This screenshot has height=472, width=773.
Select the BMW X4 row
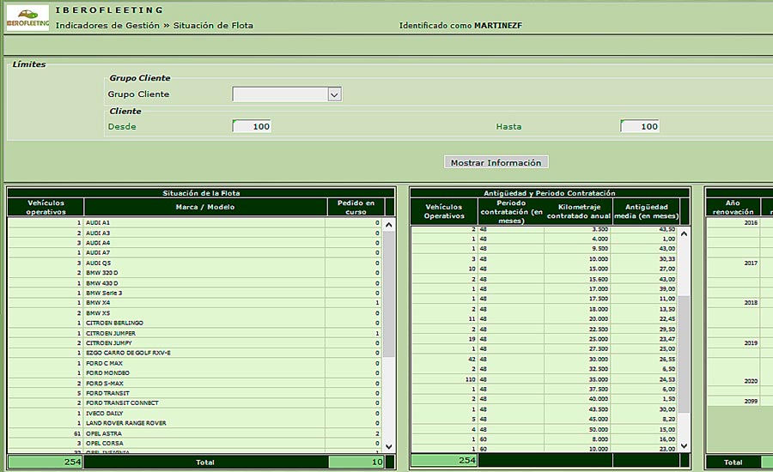[194, 303]
